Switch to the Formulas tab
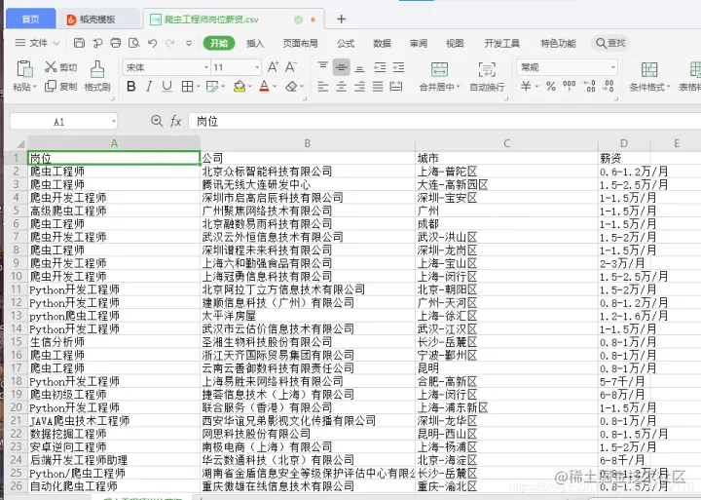This screenshot has width=701, height=500. 346,43
